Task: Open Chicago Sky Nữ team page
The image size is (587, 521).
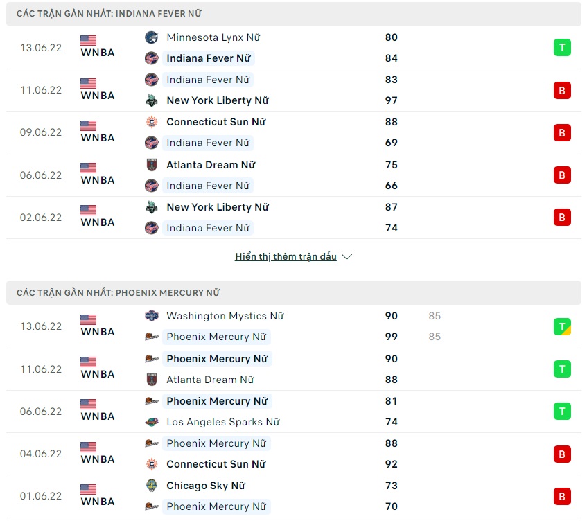Action: [206, 486]
